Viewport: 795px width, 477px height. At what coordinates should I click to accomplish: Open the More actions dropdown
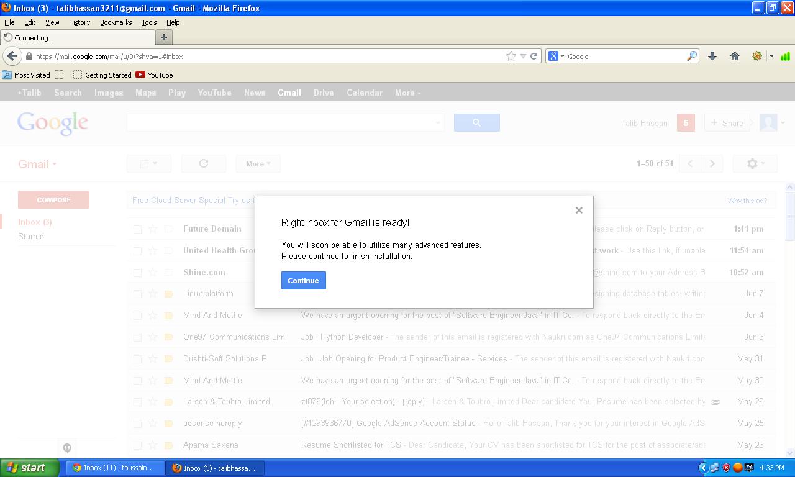coord(258,163)
